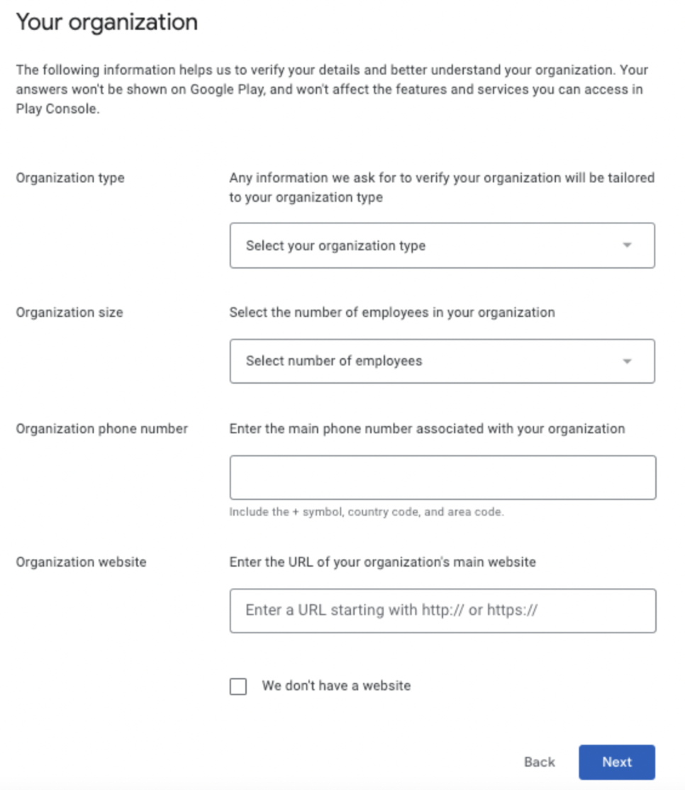Click the 'Organization type' field label
Image resolution: width=685 pixels, height=790 pixels.
(70, 178)
